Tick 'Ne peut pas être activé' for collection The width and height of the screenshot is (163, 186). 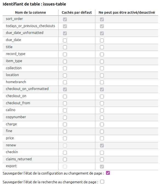pyautogui.click(x=102, y=68)
